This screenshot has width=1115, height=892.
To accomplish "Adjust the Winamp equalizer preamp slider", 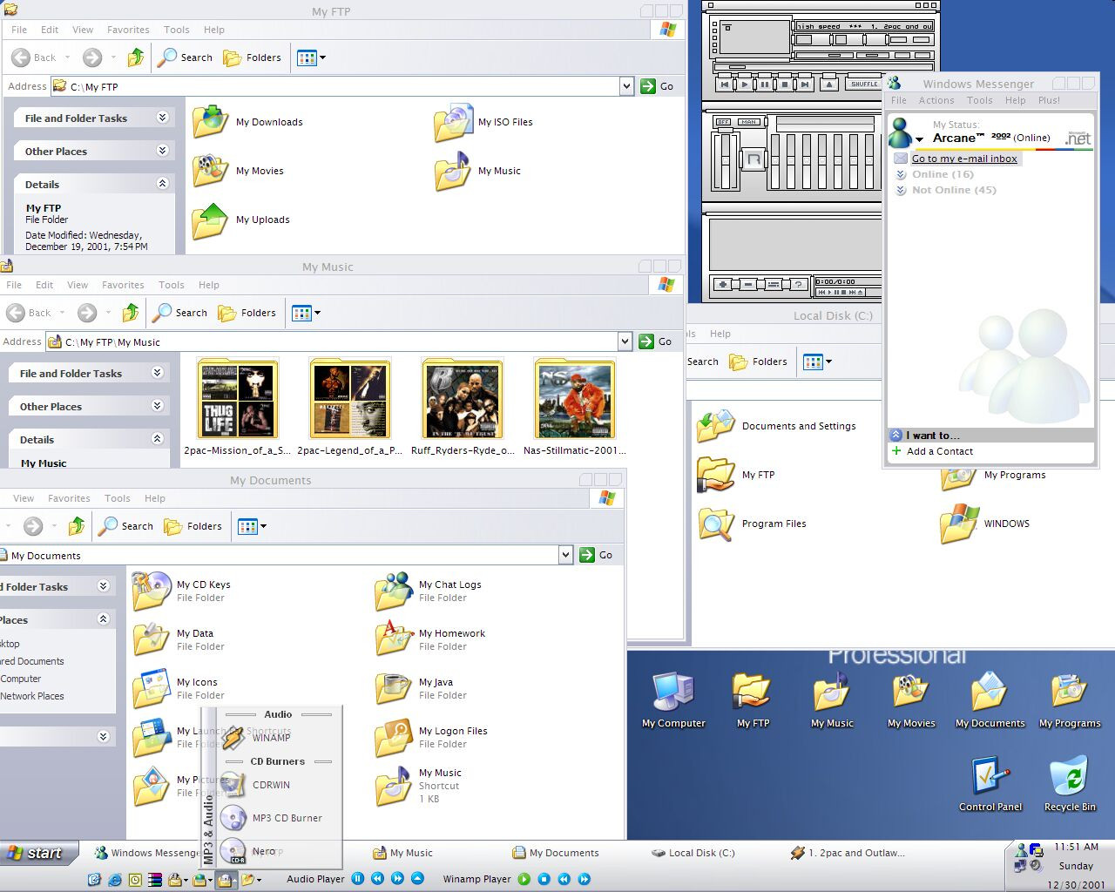I will [x=725, y=161].
